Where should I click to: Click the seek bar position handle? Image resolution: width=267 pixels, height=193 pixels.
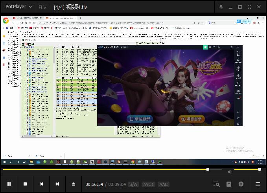coord(208,169)
